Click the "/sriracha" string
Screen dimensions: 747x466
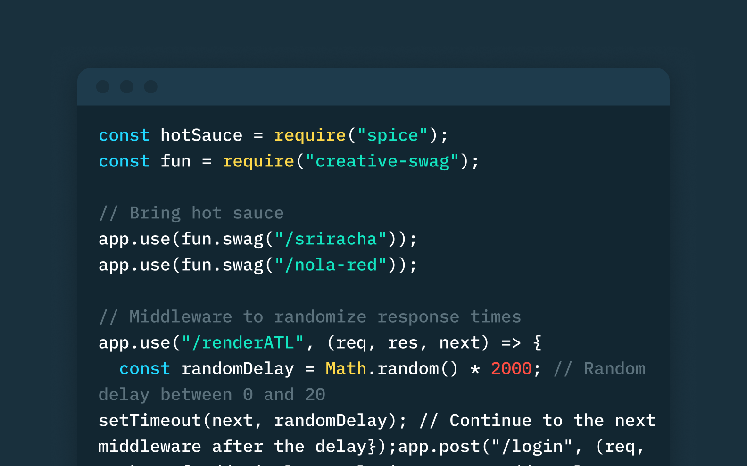(331, 239)
